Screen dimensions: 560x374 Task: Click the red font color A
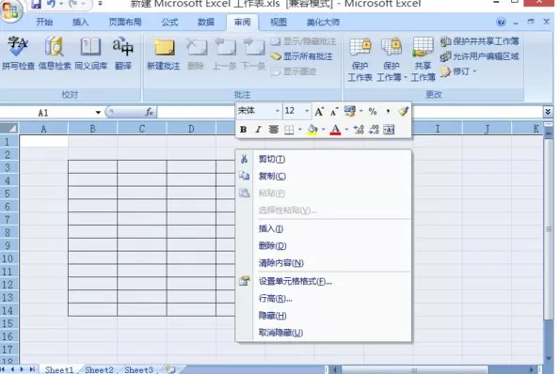[335, 130]
